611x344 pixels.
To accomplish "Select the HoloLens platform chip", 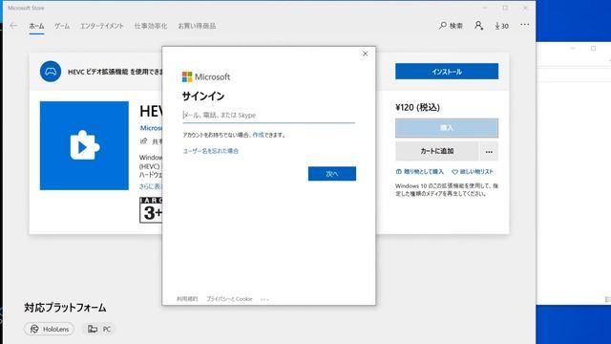I will (x=49, y=329).
